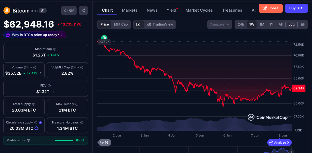Click the Total supply info icon

[34, 104]
